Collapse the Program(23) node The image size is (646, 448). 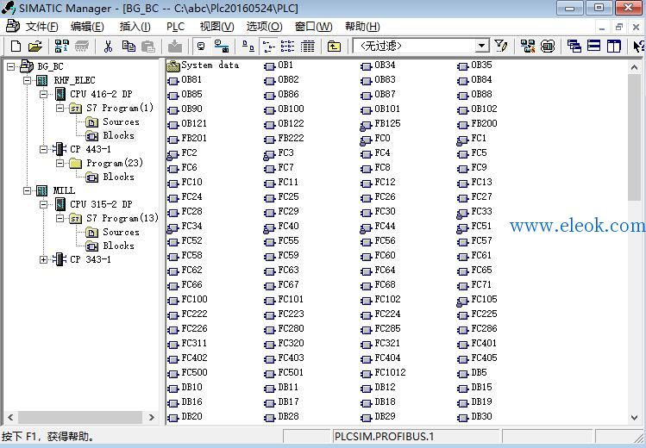[60, 163]
